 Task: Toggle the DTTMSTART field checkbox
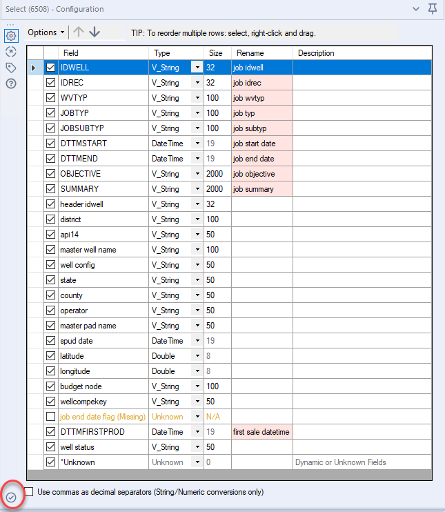(50, 144)
